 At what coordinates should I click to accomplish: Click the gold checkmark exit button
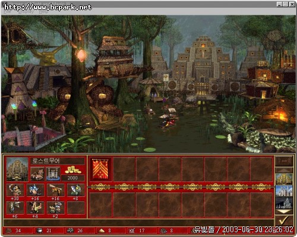coord(284,220)
